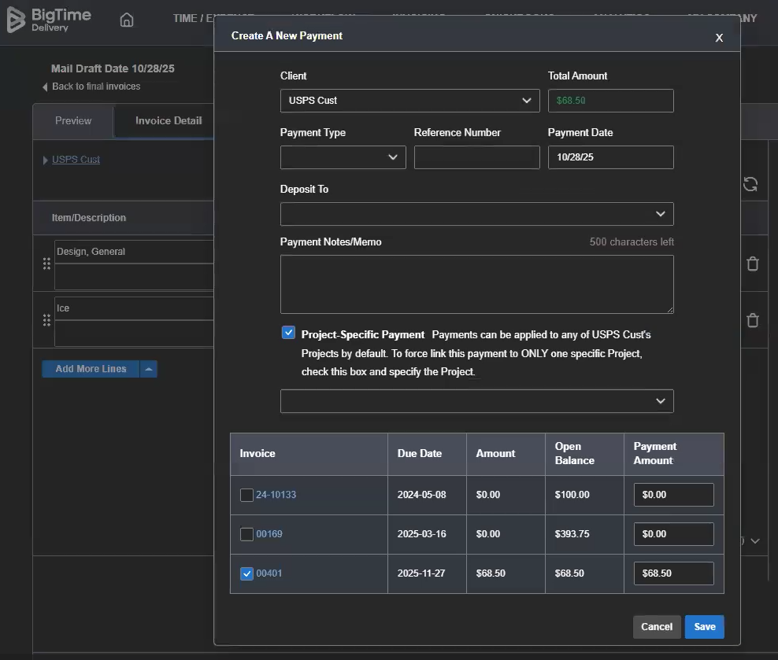Image resolution: width=778 pixels, height=660 pixels.
Task: Click the Reference Number input field
Action: (476, 157)
